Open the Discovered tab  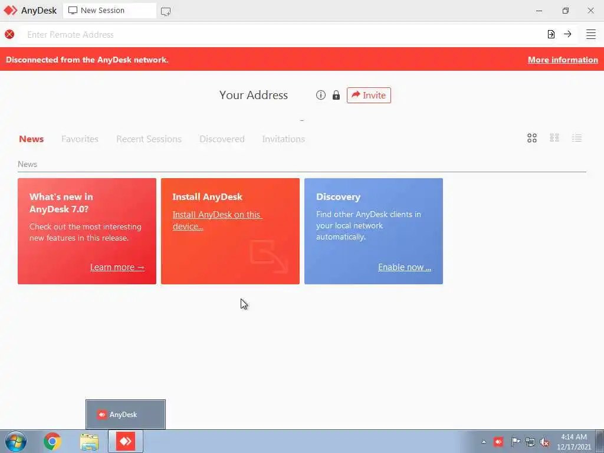(x=222, y=139)
